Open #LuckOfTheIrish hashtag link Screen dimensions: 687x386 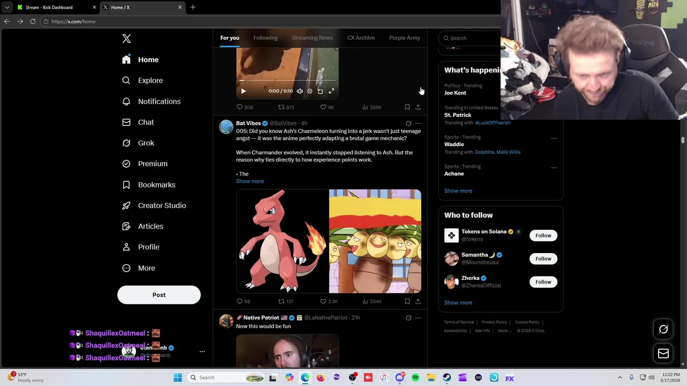coord(493,123)
